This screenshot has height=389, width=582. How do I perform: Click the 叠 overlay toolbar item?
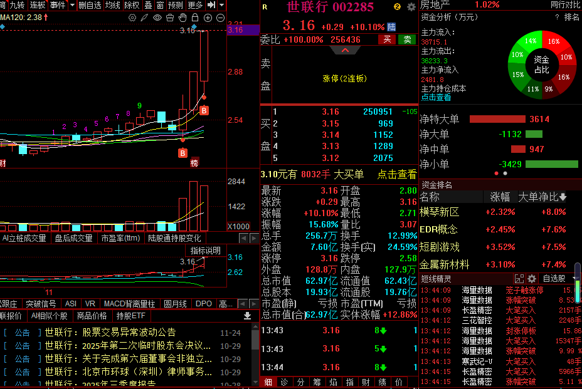[x=149, y=5]
